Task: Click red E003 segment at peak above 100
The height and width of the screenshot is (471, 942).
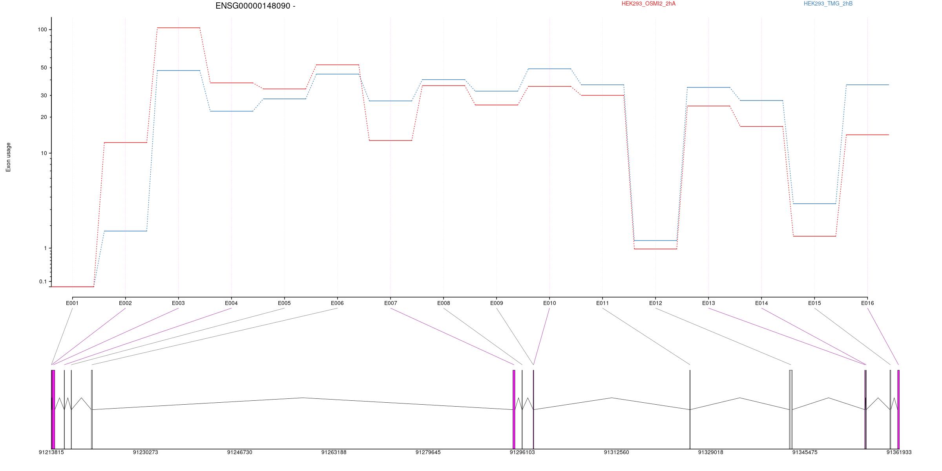Action: [x=179, y=28]
